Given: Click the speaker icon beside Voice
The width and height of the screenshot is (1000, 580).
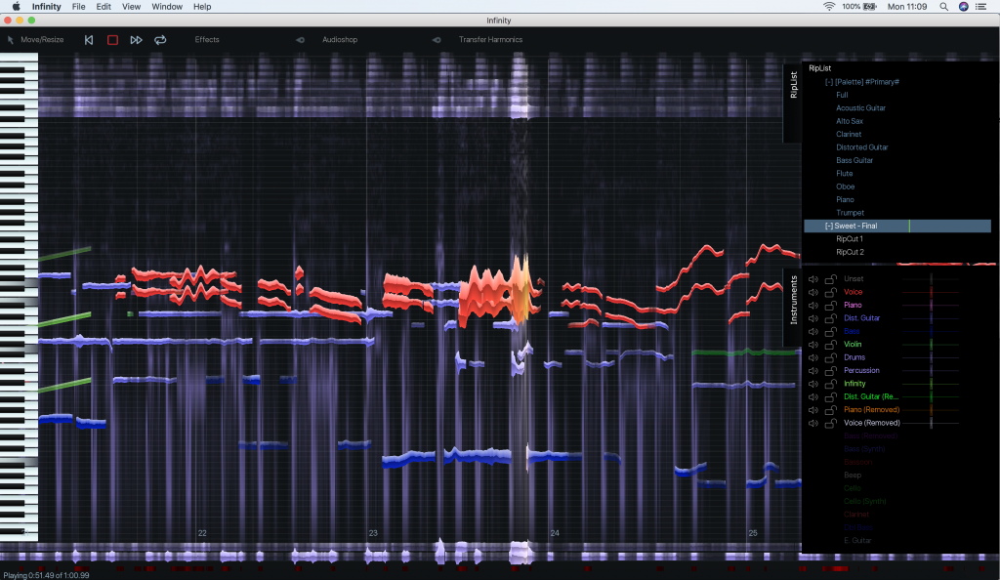Looking at the screenshot, I should (x=812, y=292).
